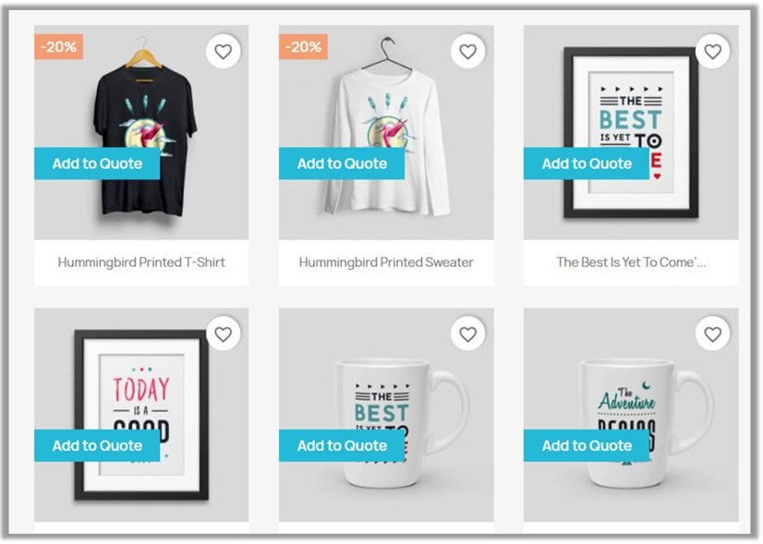Open The Best Is Yet To Come' title

tap(631, 262)
